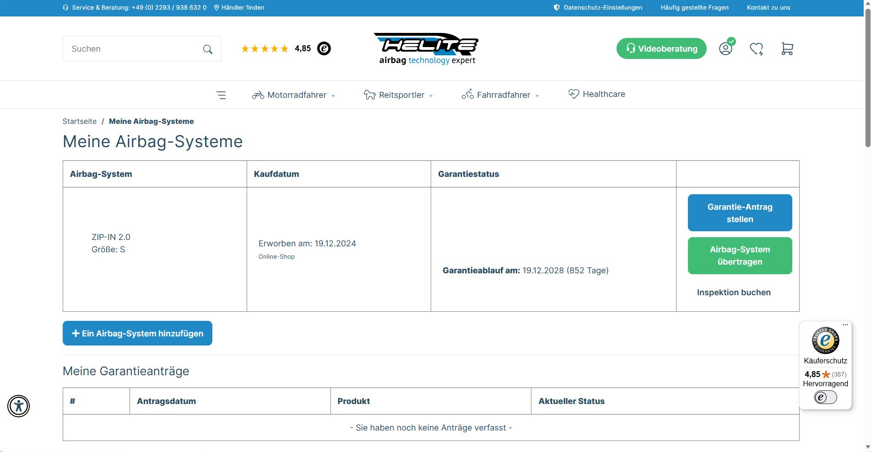Viewport: 871px width, 452px height.
Task: Expand the Fahrradfahrer menu plus
Action: pos(537,96)
